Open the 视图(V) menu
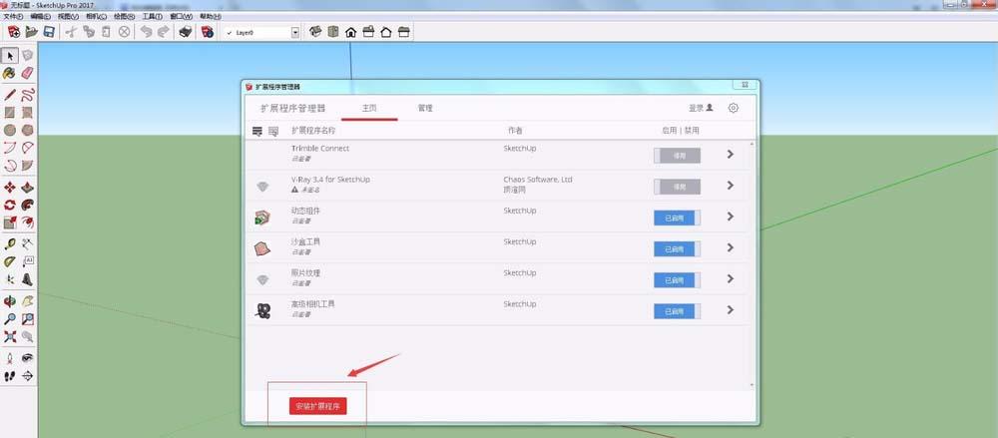Image resolution: width=998 pixels, height=438 pixels. click(x=68, y=16)
